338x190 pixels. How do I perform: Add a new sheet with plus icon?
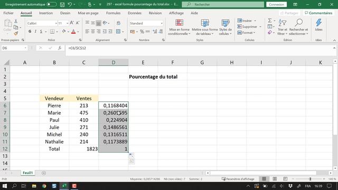point(44,173)
